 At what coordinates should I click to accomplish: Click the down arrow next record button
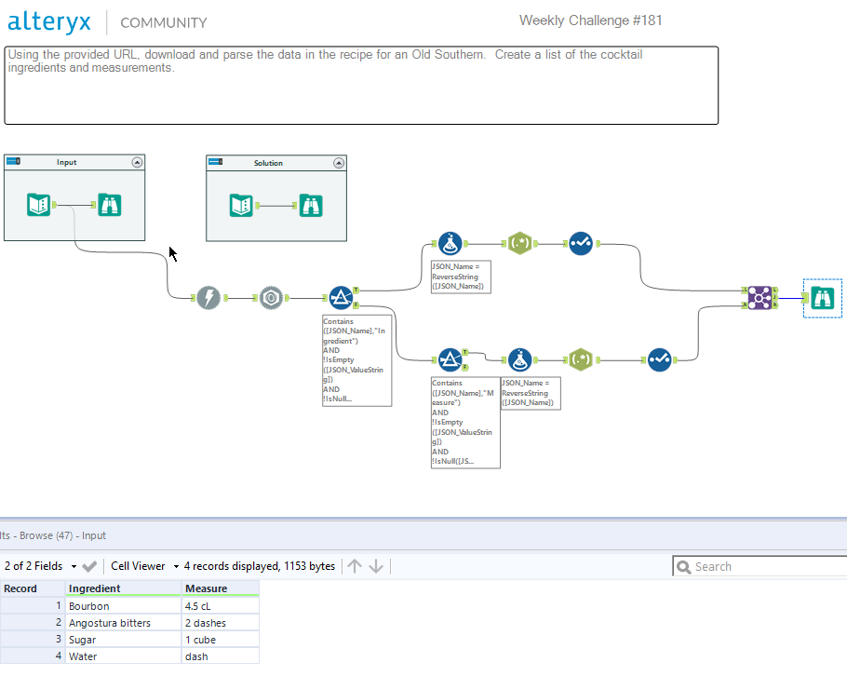(376, 566)
